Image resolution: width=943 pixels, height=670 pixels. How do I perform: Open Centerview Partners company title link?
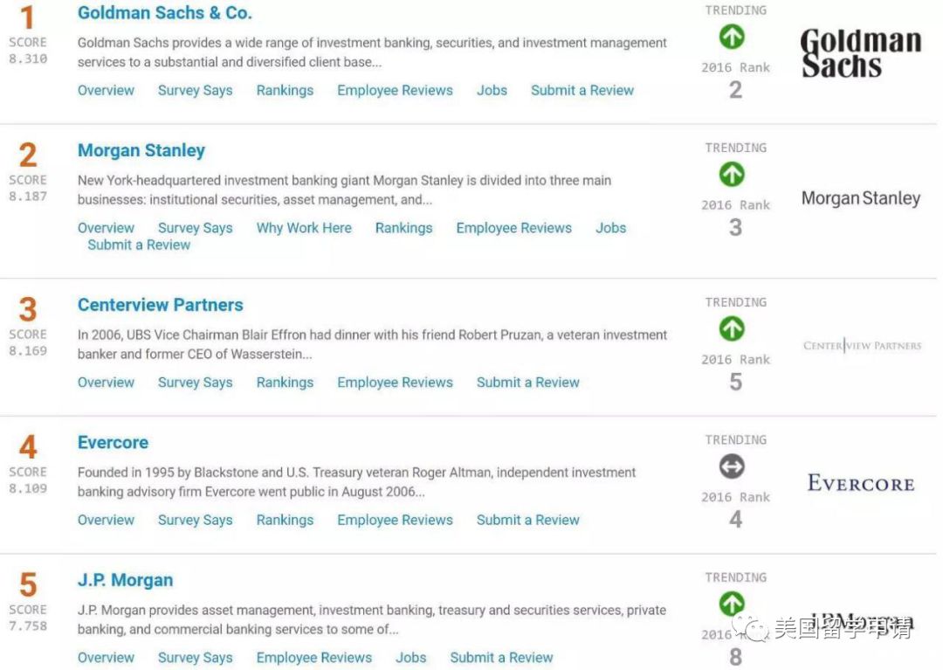click(x=160, y=305)
